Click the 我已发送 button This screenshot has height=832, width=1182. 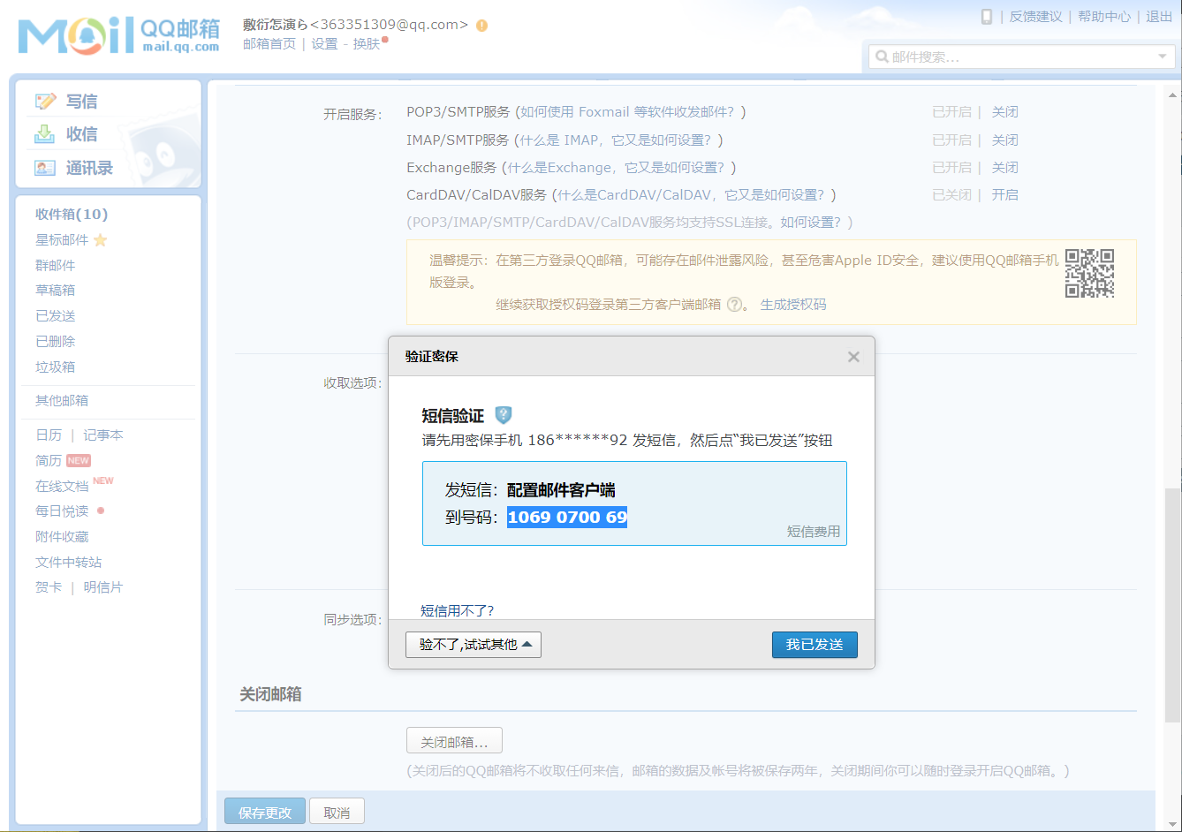(x=815, y=645)
